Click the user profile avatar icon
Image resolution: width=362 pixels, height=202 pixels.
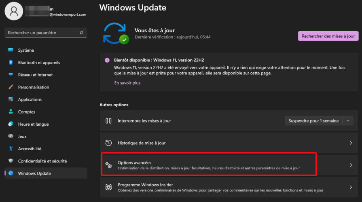[14, 11]
